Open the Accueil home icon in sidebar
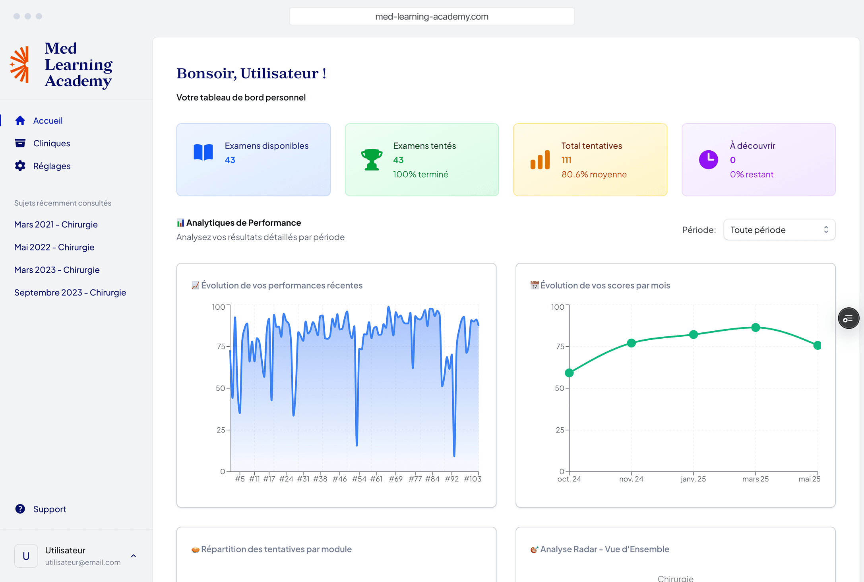 point(20,120)
